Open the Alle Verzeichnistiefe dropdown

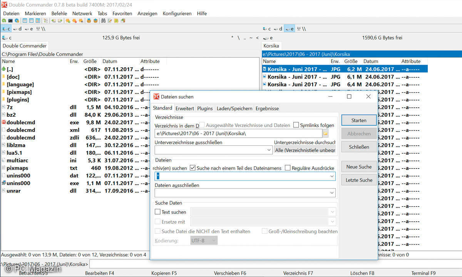coord(305,150)
